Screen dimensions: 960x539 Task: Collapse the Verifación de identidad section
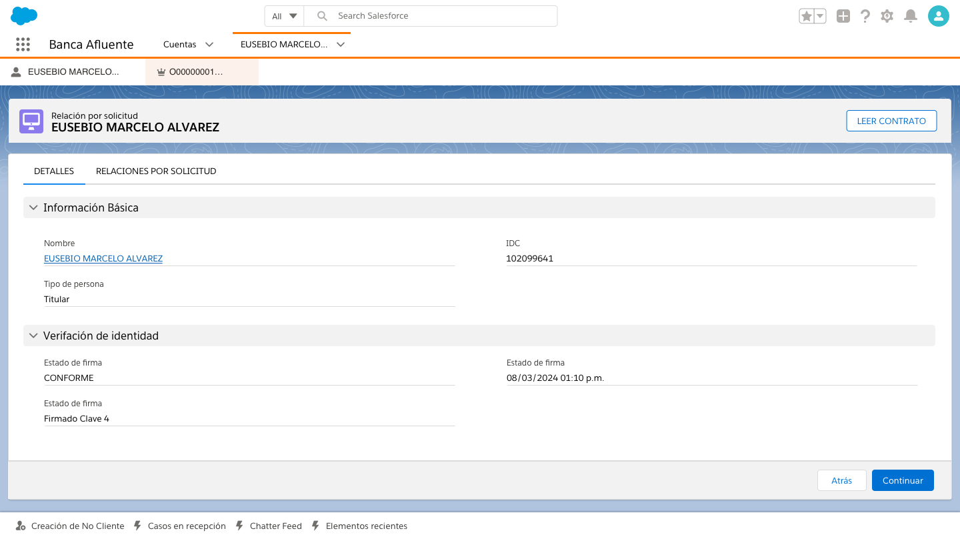point(33,336)
